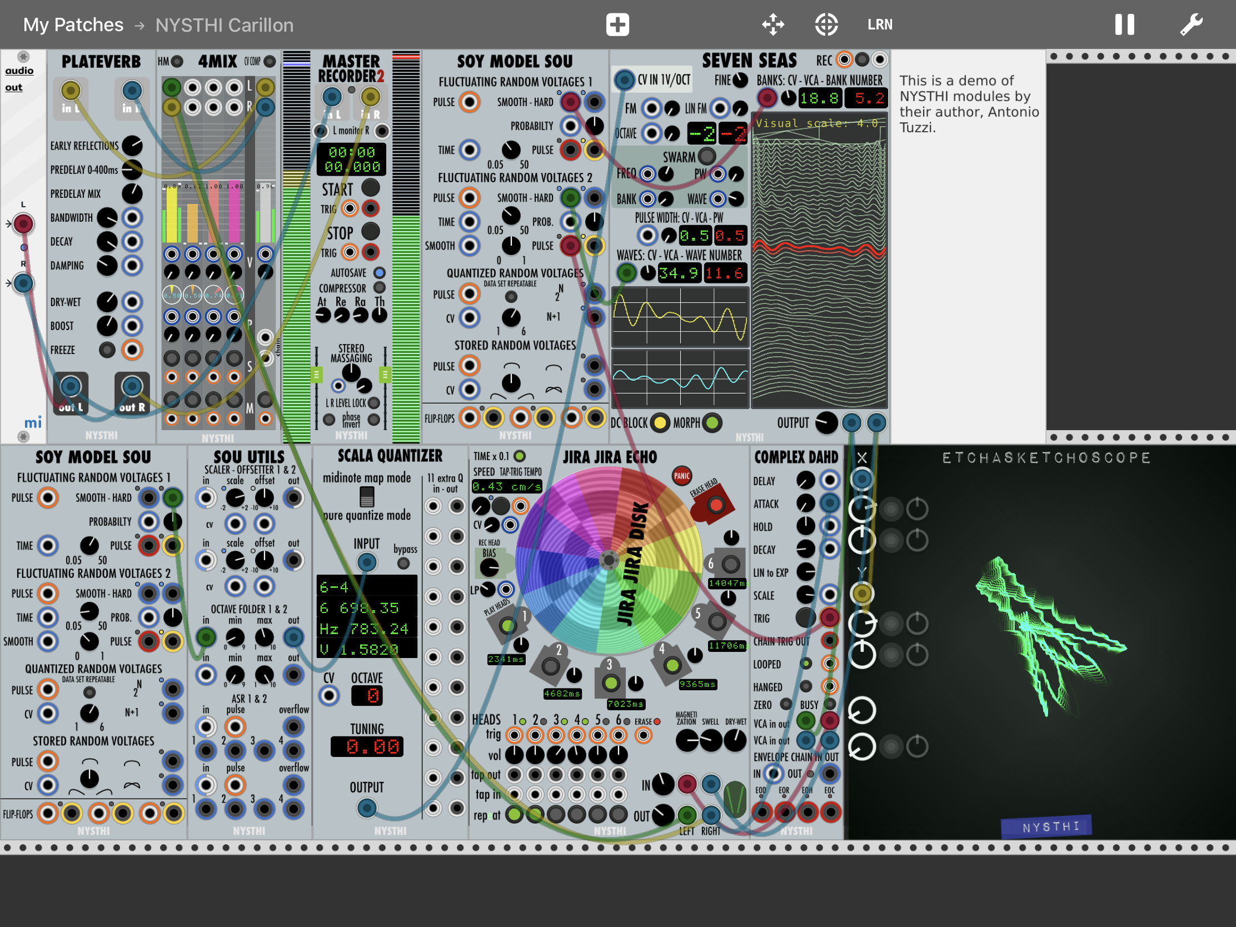This screenshot has height=927, width=1236.
Task: Click Master Recorder START button
Action: tap(371, 188)
